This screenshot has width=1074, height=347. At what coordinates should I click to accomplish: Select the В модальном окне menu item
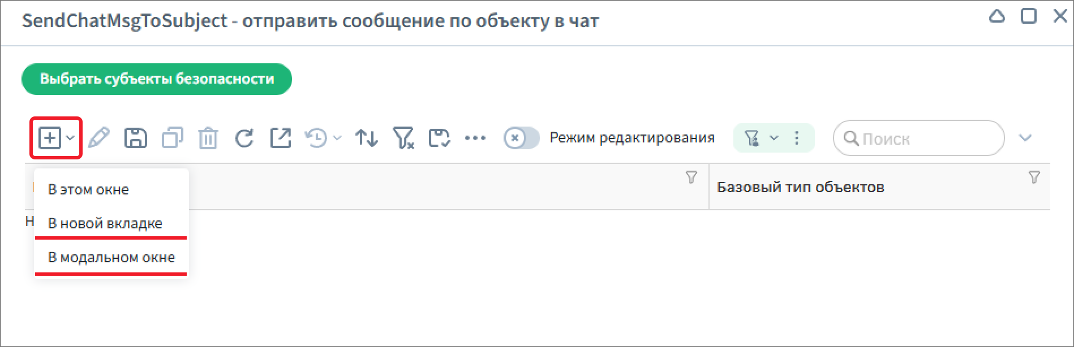[111, 257]
